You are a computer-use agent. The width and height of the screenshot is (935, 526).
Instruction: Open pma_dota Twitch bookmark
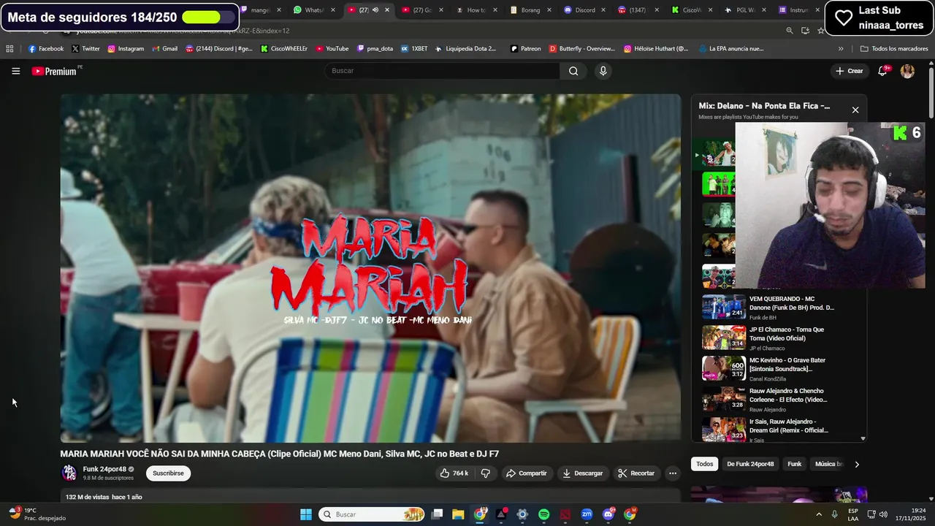pyautogui.click(x=375, y=49)
